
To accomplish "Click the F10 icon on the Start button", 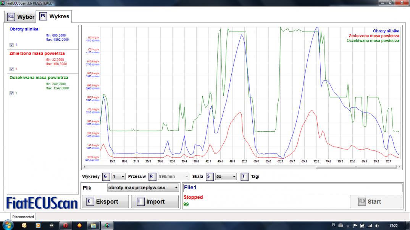I will tap(362, 201).
